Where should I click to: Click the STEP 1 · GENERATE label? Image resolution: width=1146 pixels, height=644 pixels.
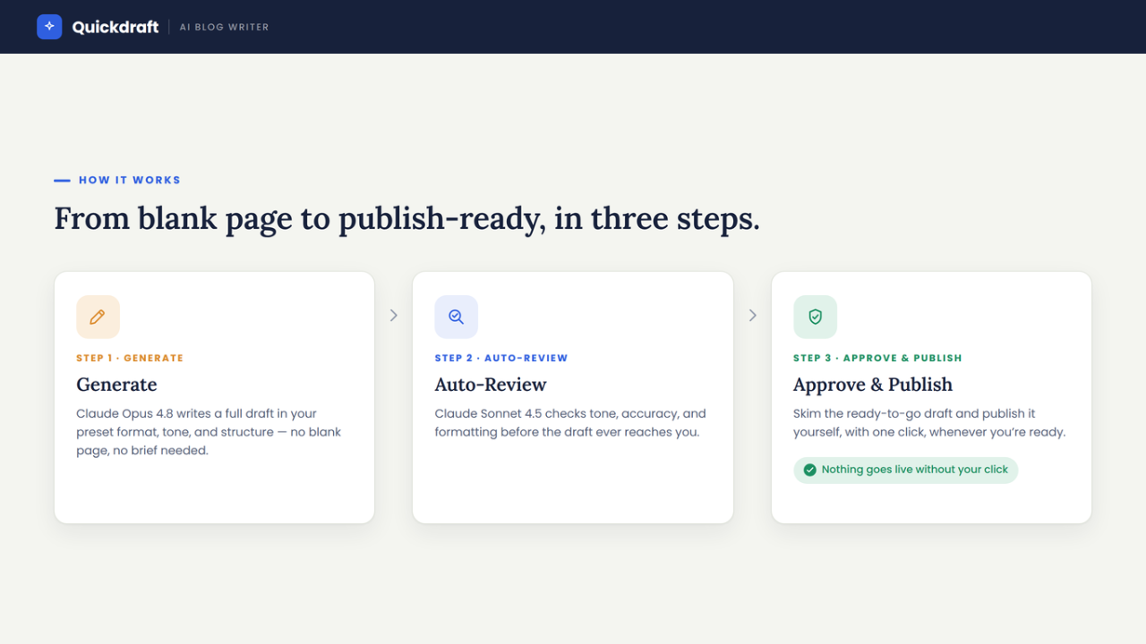130,358
